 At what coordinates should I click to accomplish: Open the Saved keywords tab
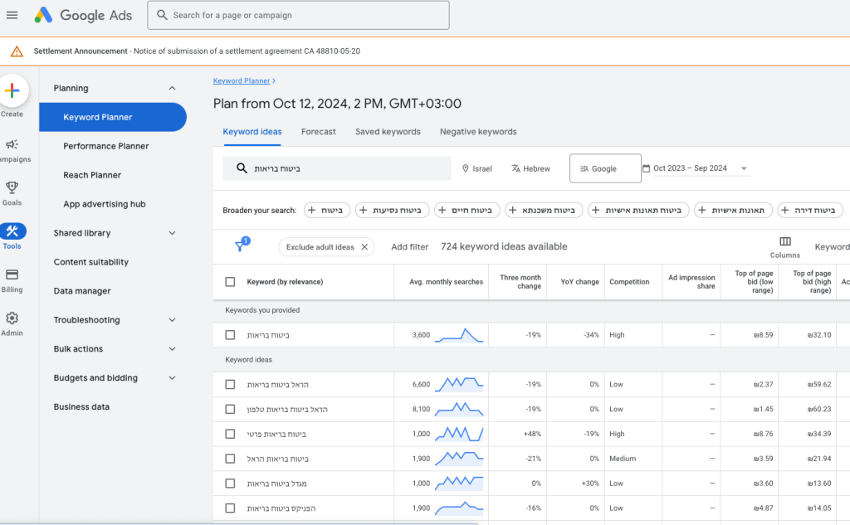[x=388, y=132]
